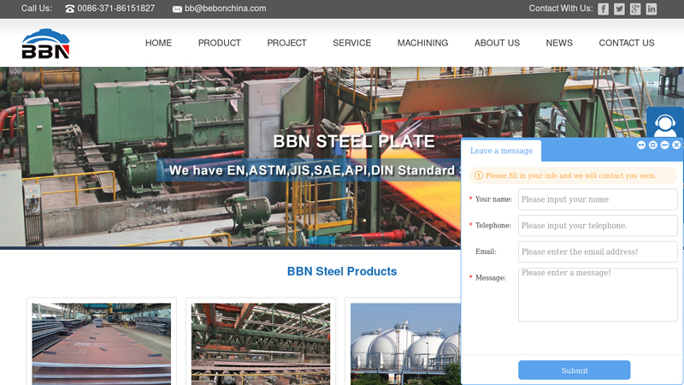Open the steel plate stack product thumbnail
The height and width of the screenshot is (385, 684).
[x=101, y=344]
